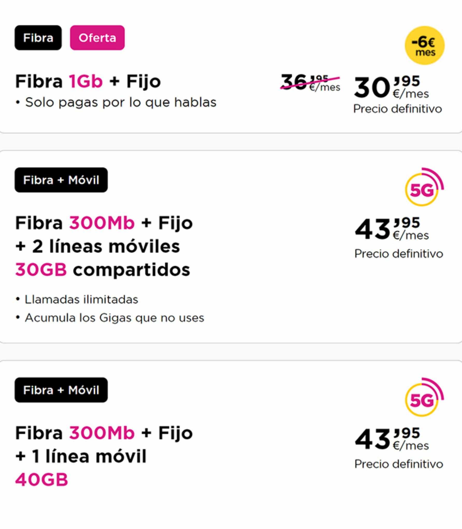This screenshot has width=462, height=529.
Task: Click the 5G icon on 40GB plan
Action: point(424,397)
